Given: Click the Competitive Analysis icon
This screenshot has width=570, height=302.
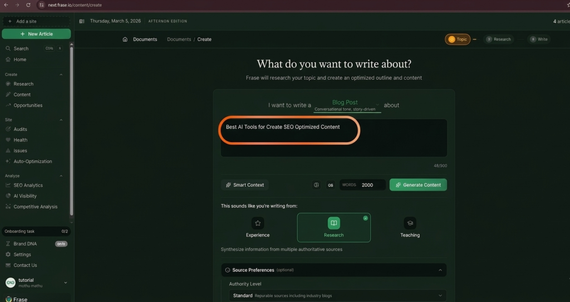Looking at the screenshot, I should tap(8, 207).
